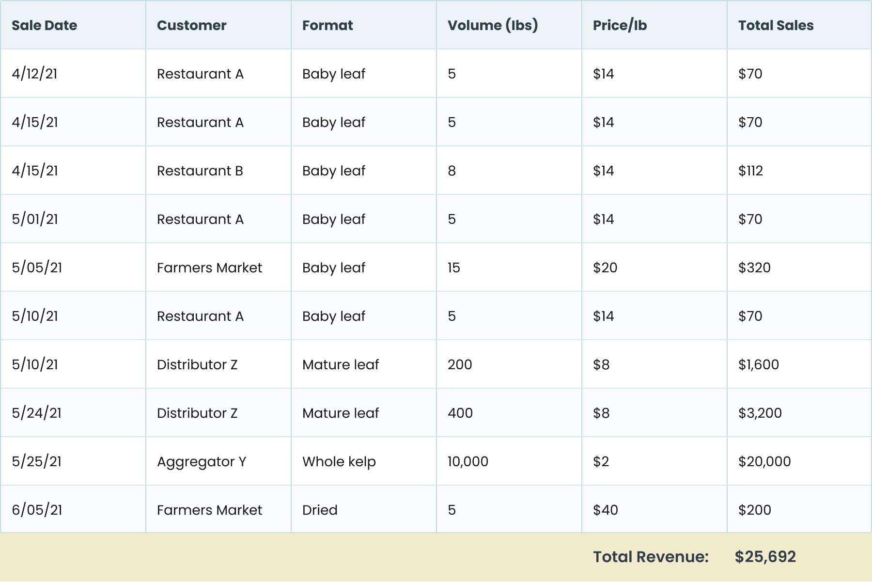
Task: Click the Customer column header
Action: pyautogui.click(x=191, y=25)
